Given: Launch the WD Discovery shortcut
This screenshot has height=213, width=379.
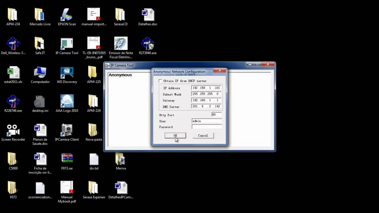Looking at the screenshot, I should 67,72.
